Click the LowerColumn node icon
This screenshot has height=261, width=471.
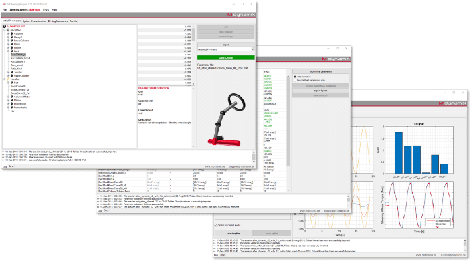(12, 41)
